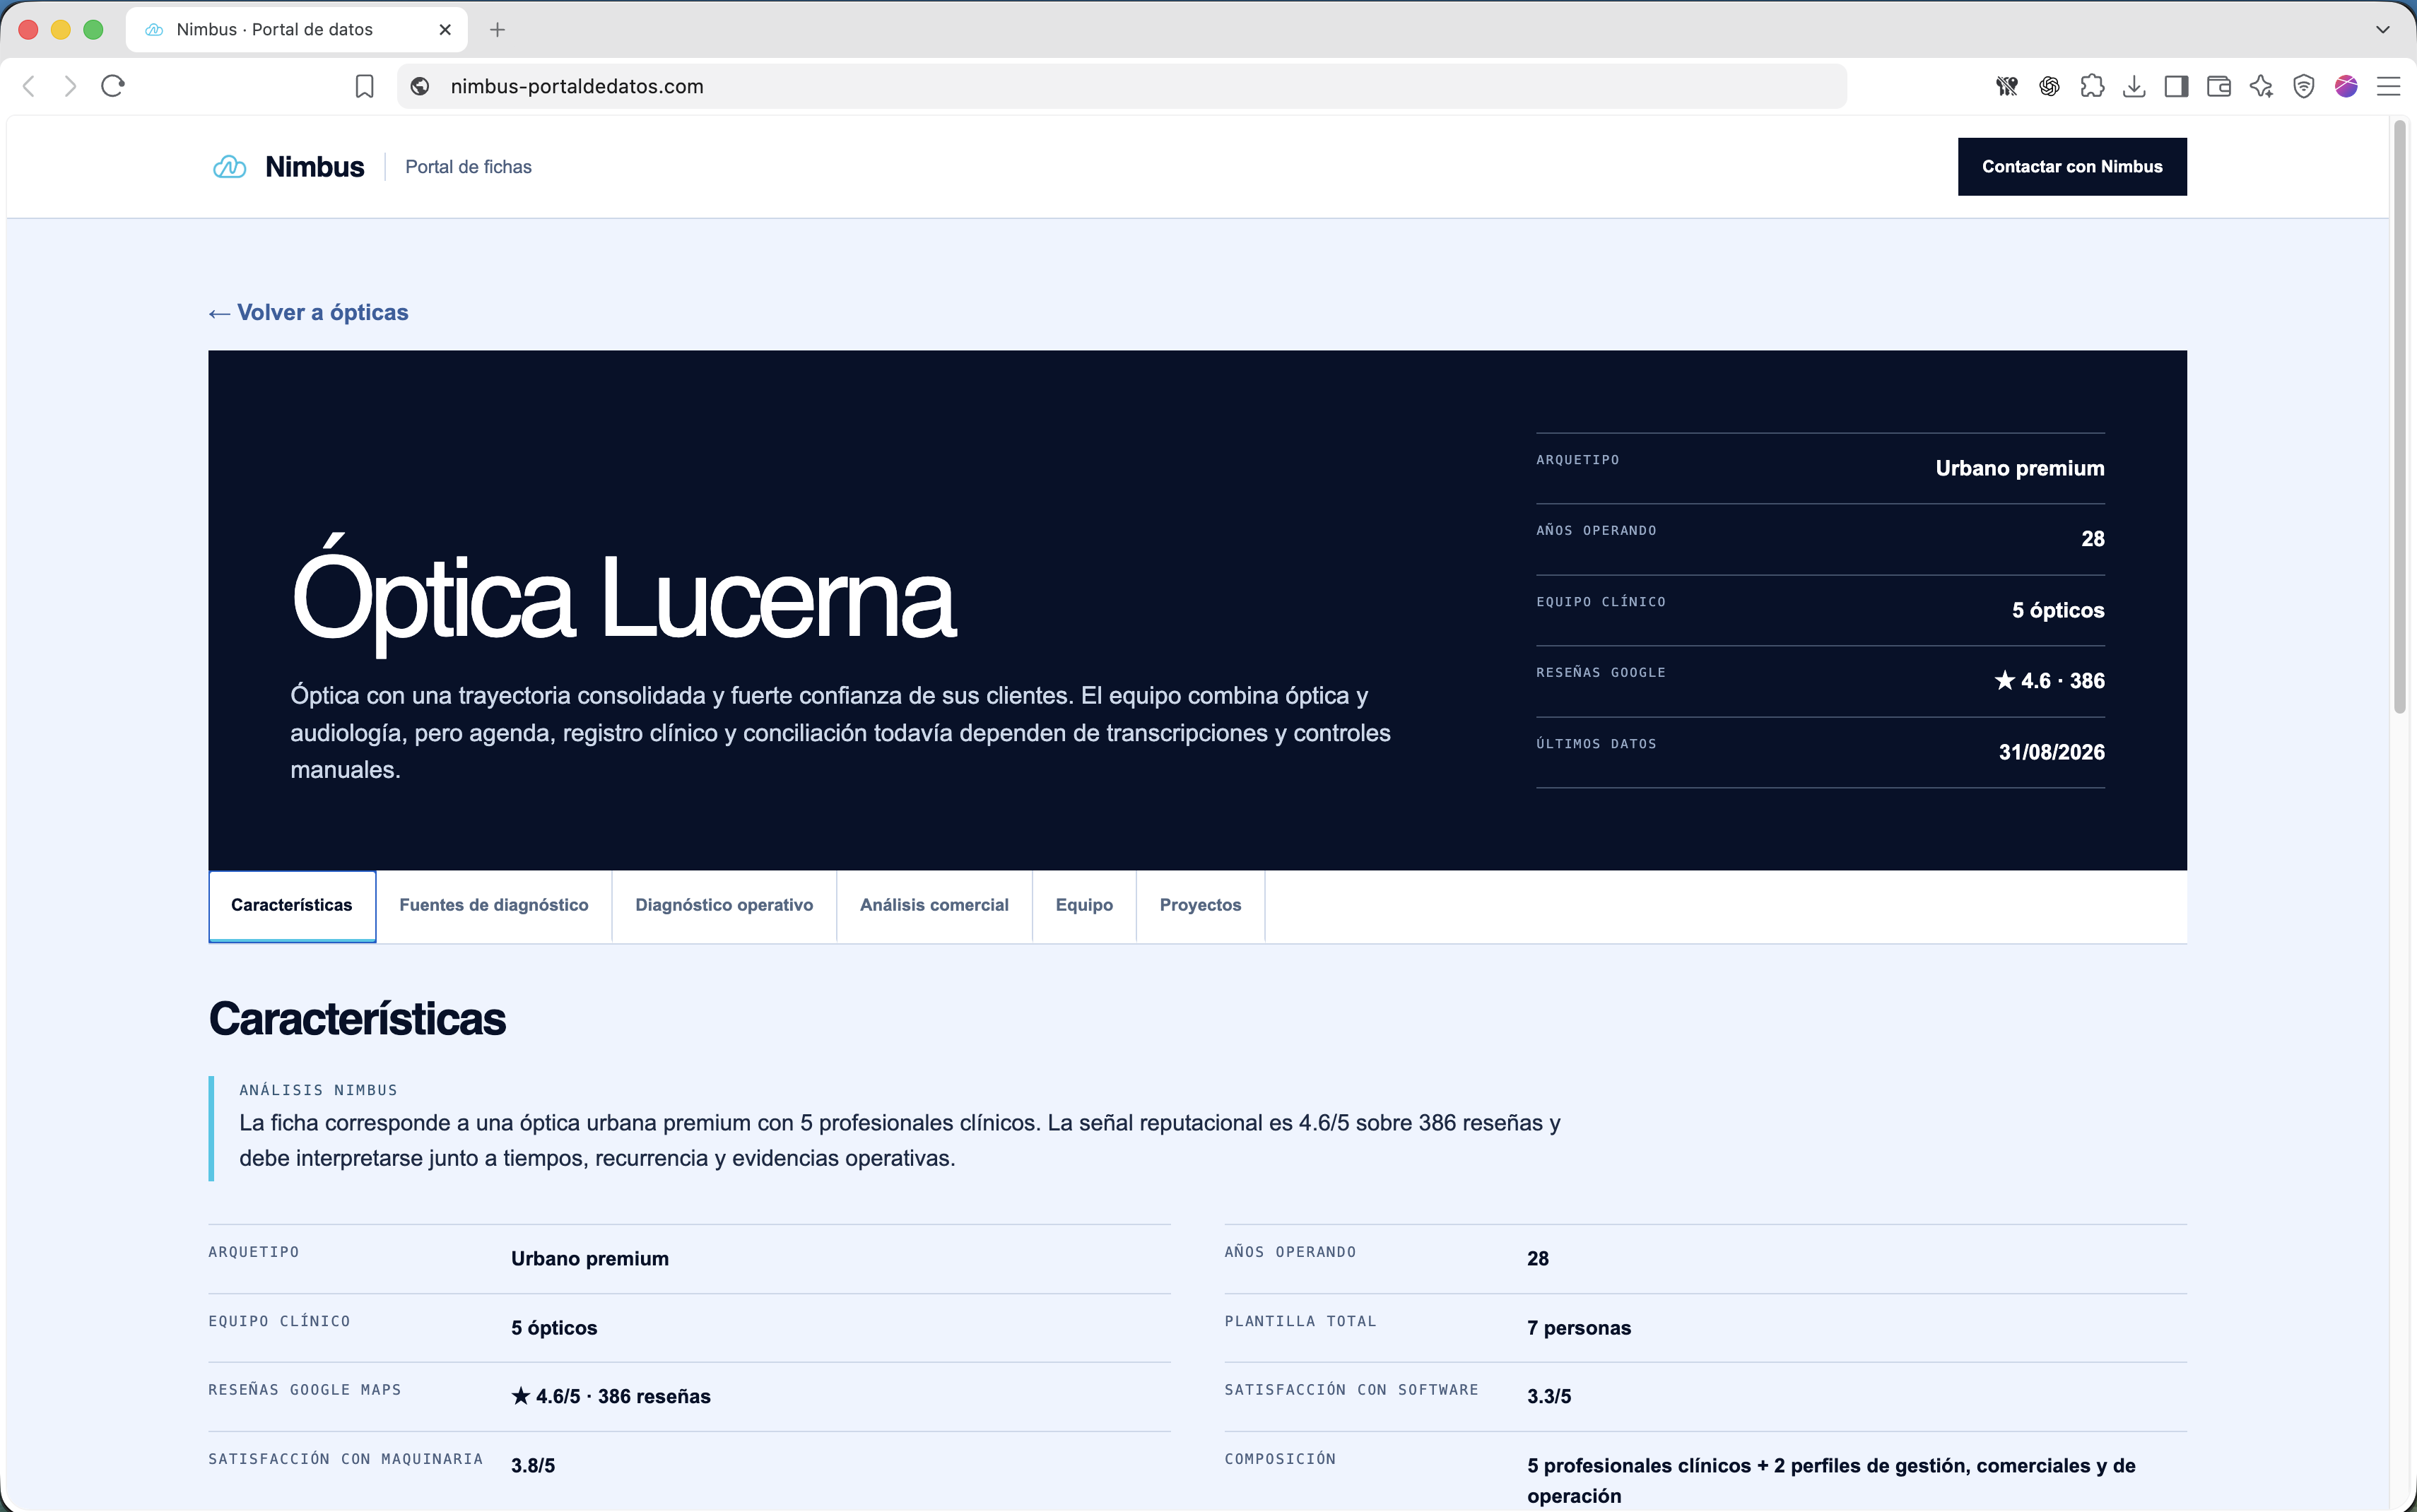Bookmark this page using the bookmark icon
This screenshot has height=1512, width=2417.
click(x=365, y=87)
